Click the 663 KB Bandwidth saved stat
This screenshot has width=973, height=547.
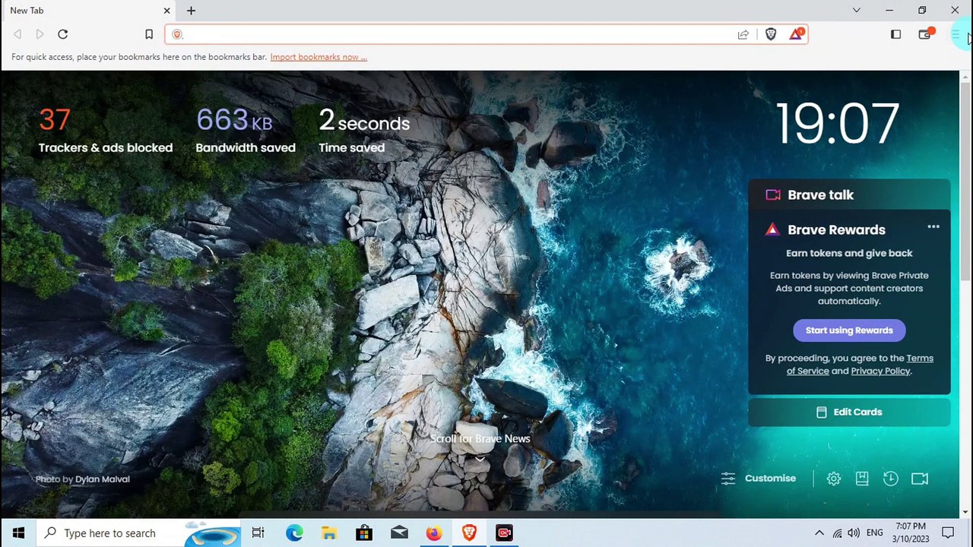[x=246, y=129]
